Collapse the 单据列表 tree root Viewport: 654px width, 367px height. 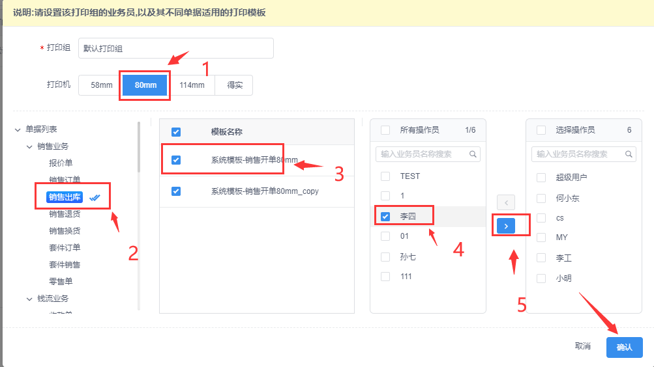point(18,130)
